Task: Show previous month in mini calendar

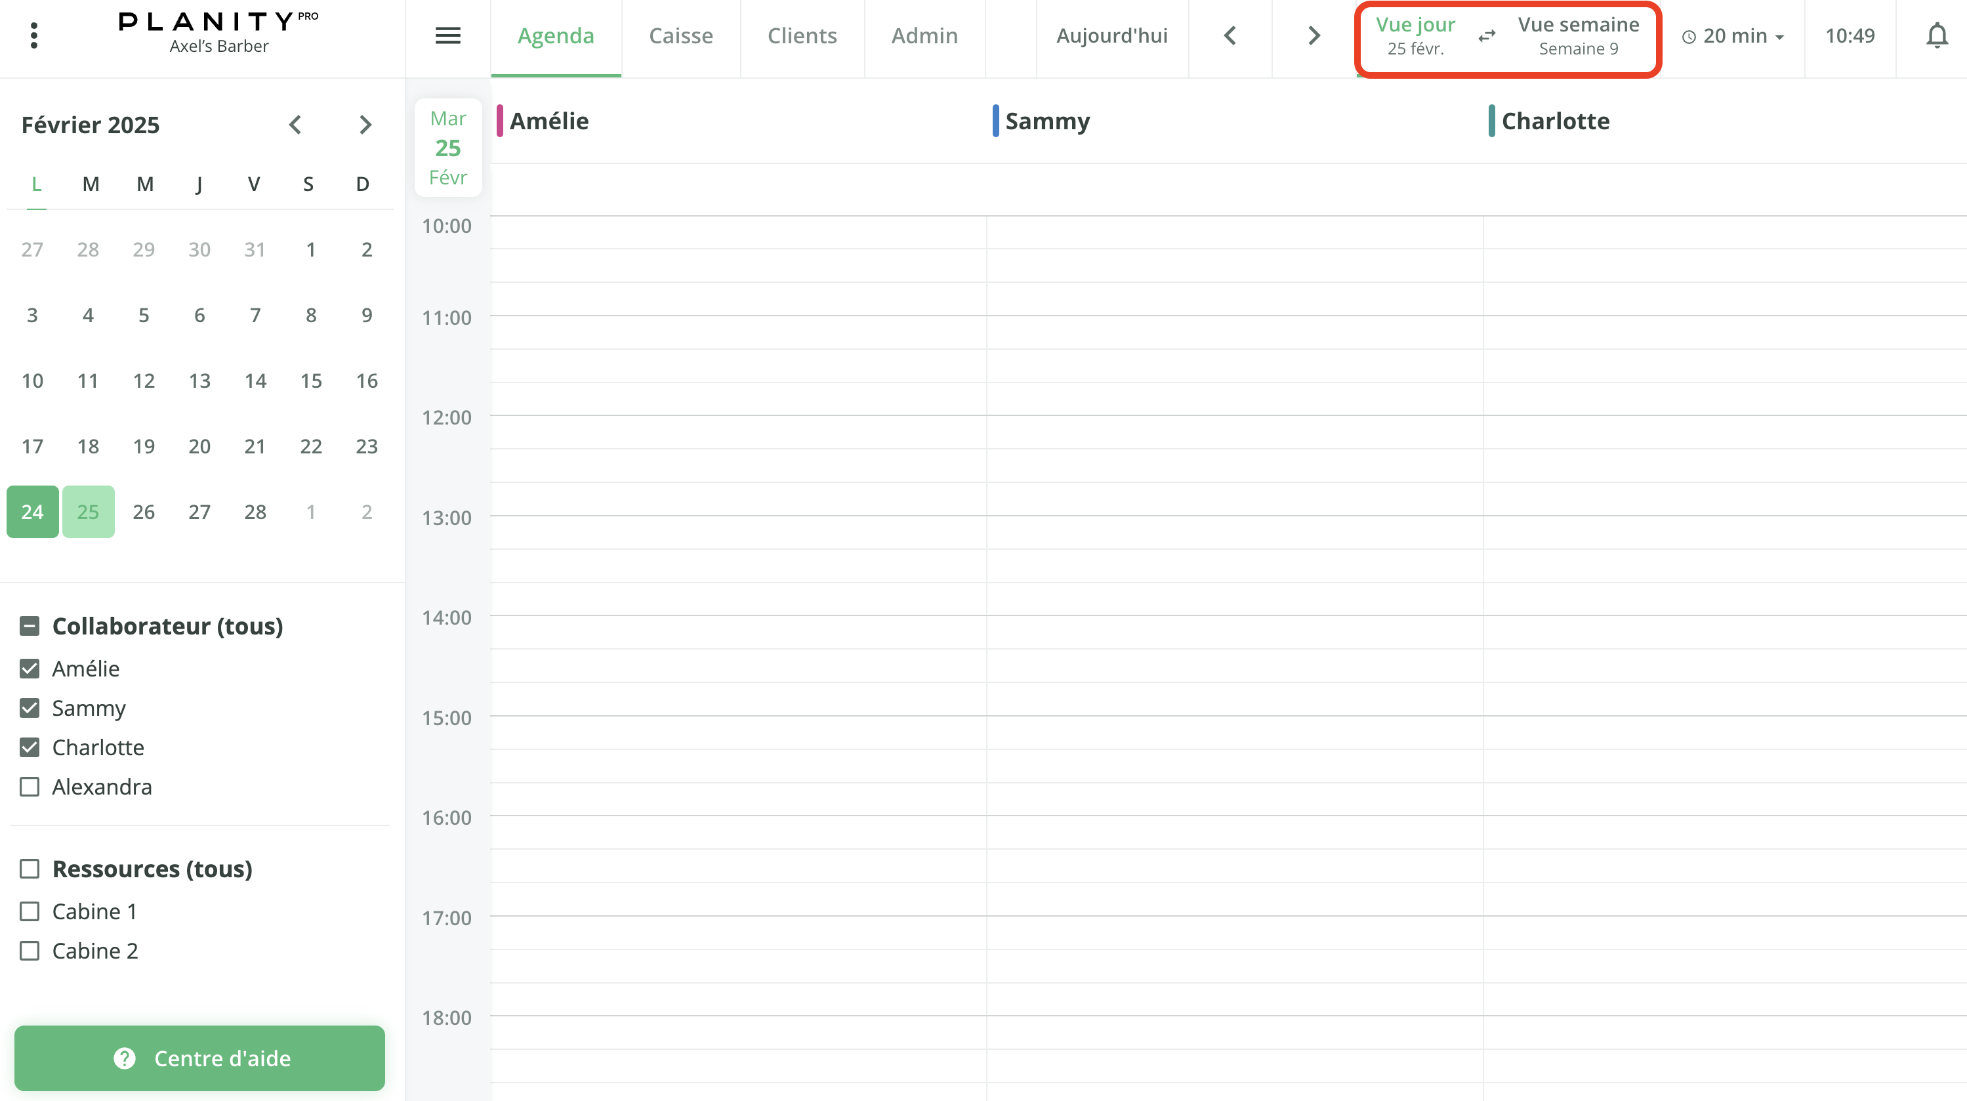Action: pos(295,125)
